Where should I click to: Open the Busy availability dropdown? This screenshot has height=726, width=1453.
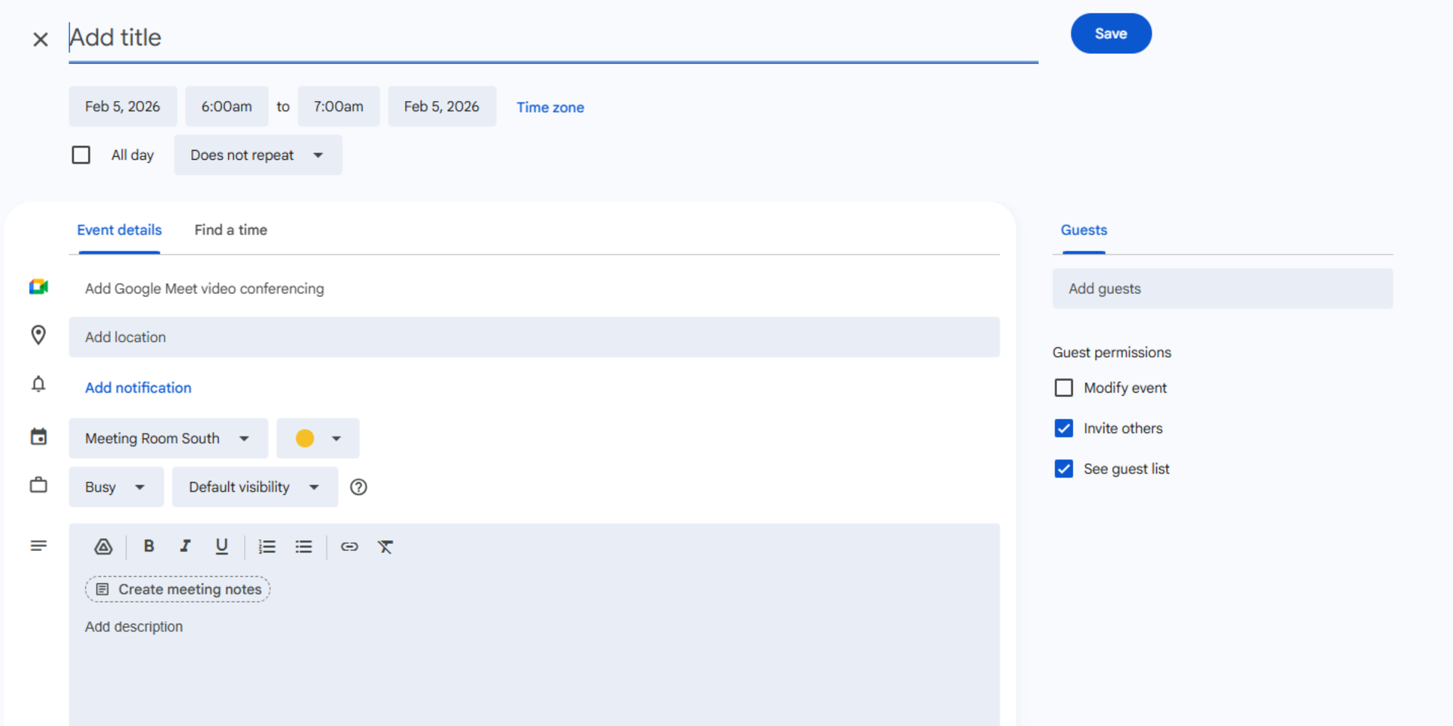(116, 487)
